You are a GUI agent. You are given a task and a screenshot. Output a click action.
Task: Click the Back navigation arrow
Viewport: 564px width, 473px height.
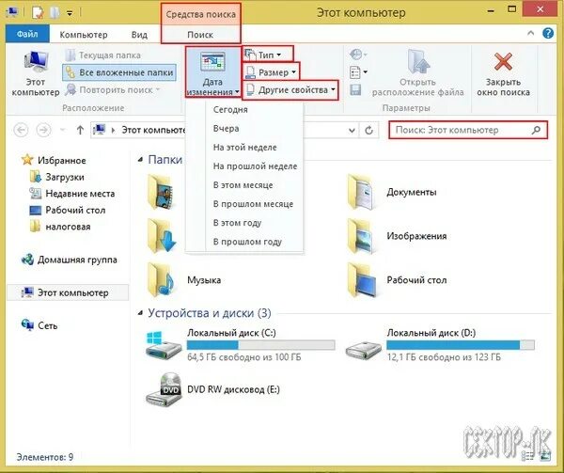point(21,130)
